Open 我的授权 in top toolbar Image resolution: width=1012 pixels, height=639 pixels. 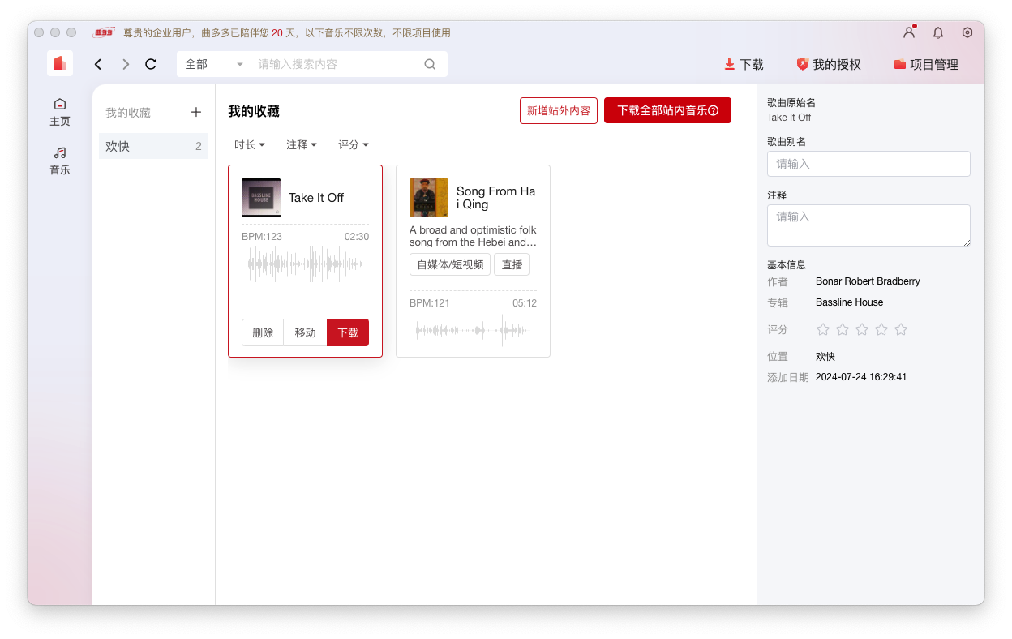829,64
